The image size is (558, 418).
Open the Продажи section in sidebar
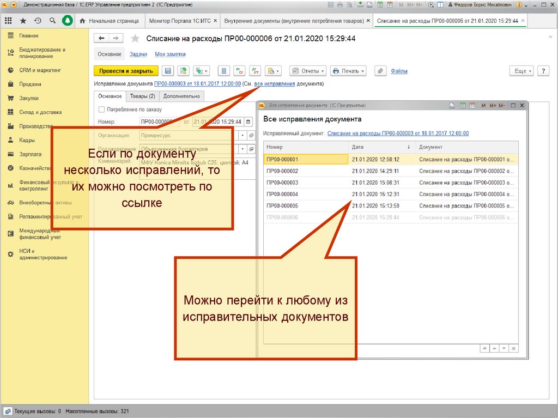[x=30, y=84]
